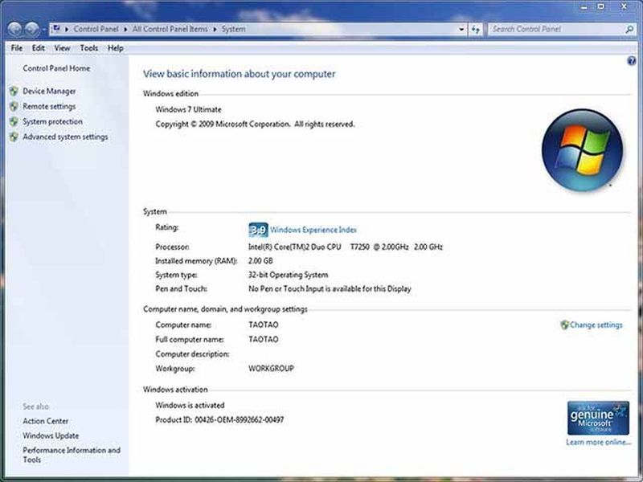Click the search magnifier icon
Viewport: 643px width, 482px height.
pyautogui.click(x=629, y=30)
